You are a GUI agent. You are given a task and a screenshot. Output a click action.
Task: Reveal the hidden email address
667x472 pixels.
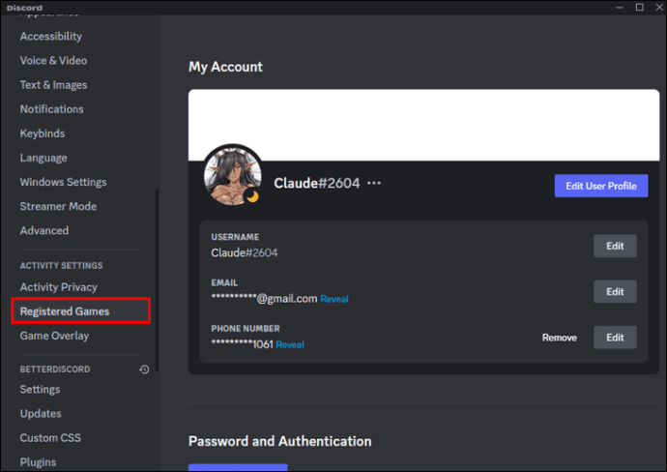[x=333, y=299]
